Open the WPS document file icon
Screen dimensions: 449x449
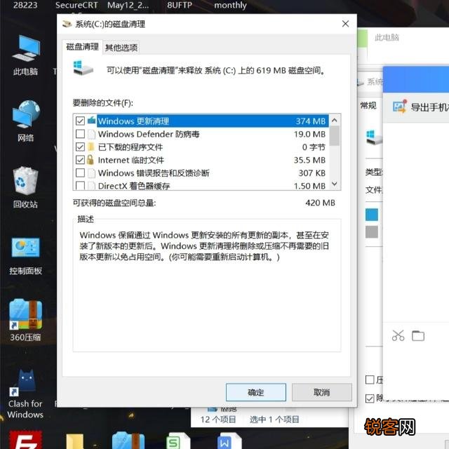coord(229,441)
